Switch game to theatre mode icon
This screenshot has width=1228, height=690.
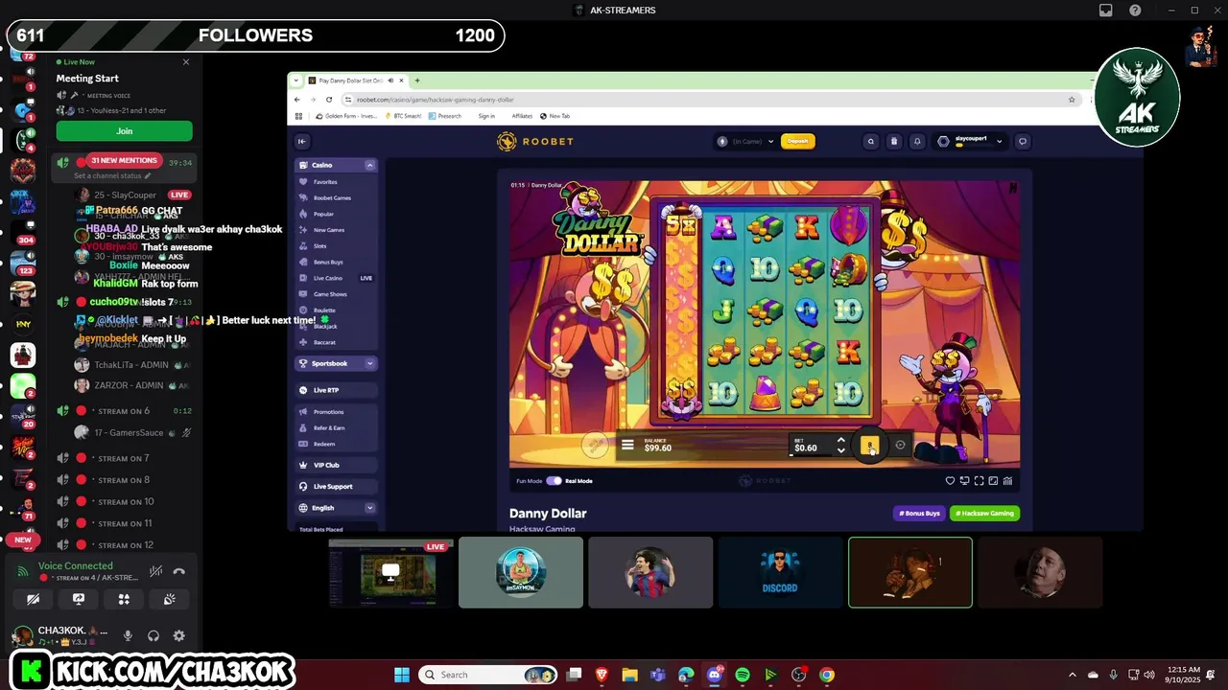[993, 481]
